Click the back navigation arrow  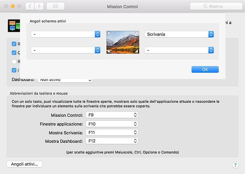click(30, 6)
